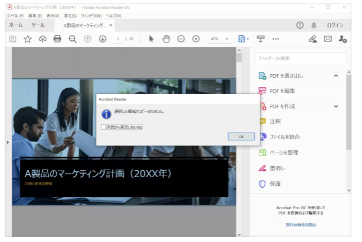Viewport: 362px width, 242px height.
Task: Open the notifications bell
Action: pos(314,25)
